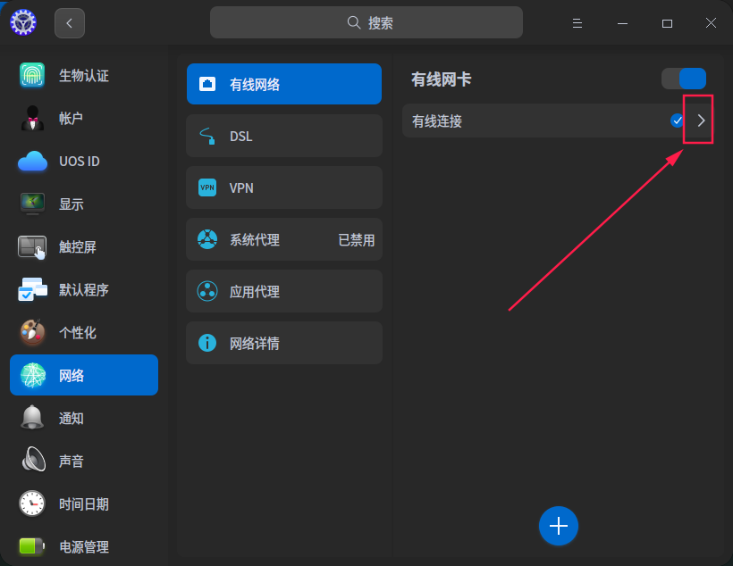Switch to the 有线网络 tab
This screenshot has height=566, width=733.
[x=283, y=84]
